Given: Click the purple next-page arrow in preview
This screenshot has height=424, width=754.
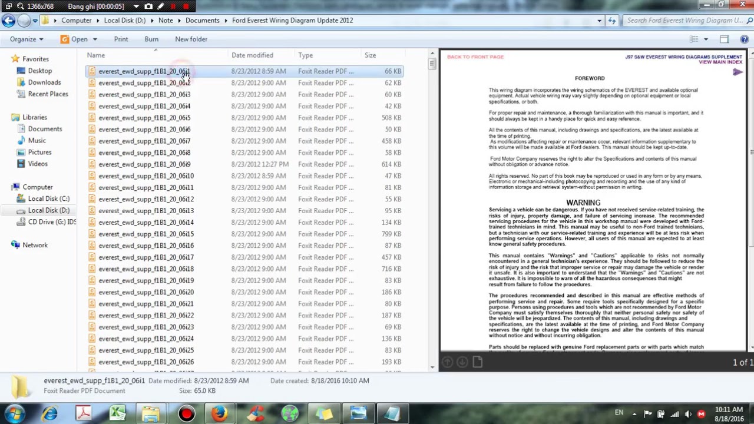Looking at the screenshot, I should [x=738, y=72].
